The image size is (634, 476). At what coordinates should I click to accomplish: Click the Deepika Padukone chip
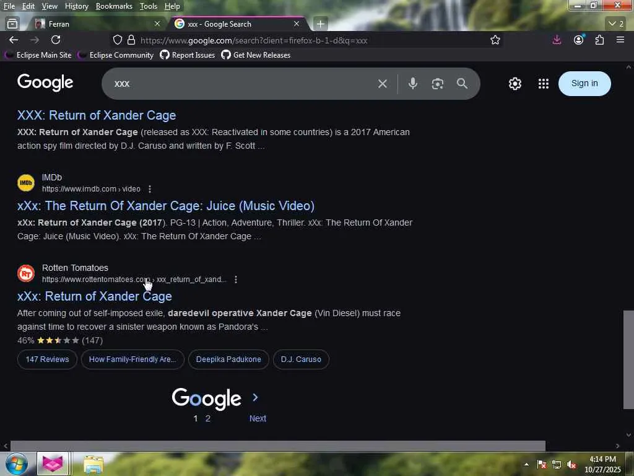228,359
